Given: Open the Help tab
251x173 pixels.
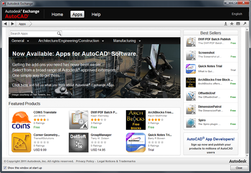Looking at the screenshot, I should pos(96,15).
